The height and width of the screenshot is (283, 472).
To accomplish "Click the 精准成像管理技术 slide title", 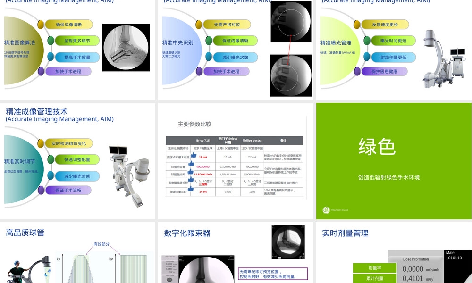I will [x=37, y=112].
